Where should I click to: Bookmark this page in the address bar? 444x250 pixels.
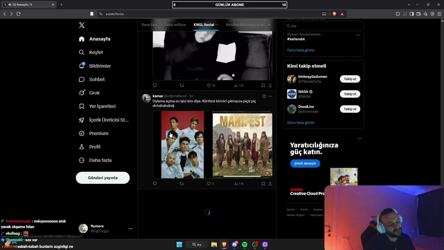(x=92, y=14)
